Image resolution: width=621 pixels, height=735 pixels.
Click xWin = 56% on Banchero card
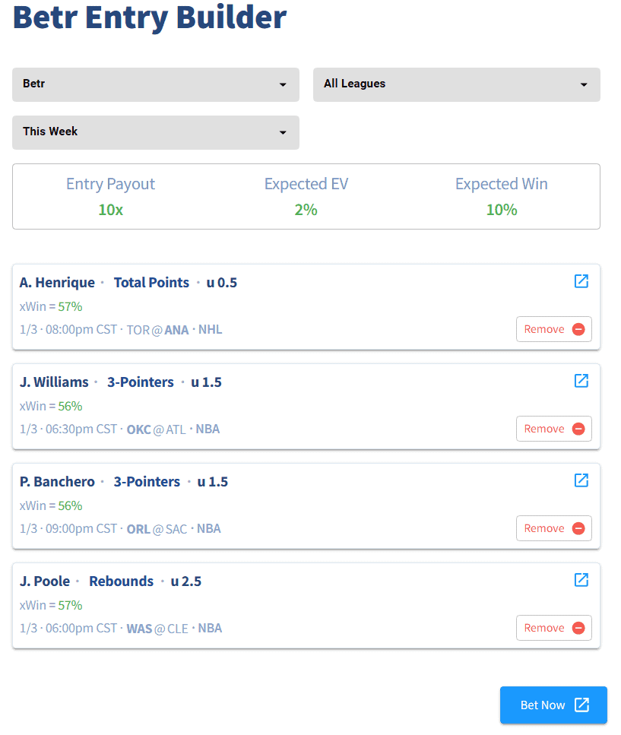click(51, 505)
